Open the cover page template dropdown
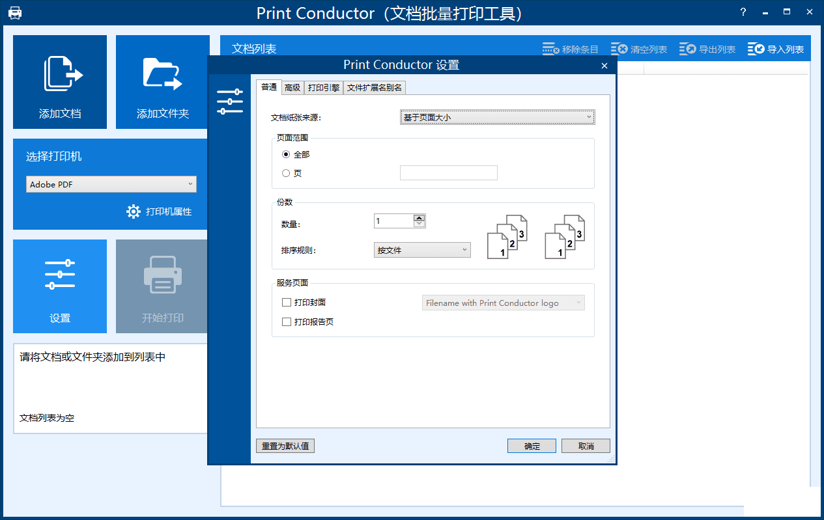 pyautogui.click(x=504, y=303)
